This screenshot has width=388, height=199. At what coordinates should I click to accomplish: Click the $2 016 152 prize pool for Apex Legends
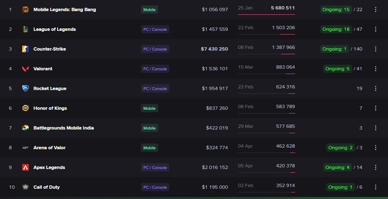(x=215, y=167)
